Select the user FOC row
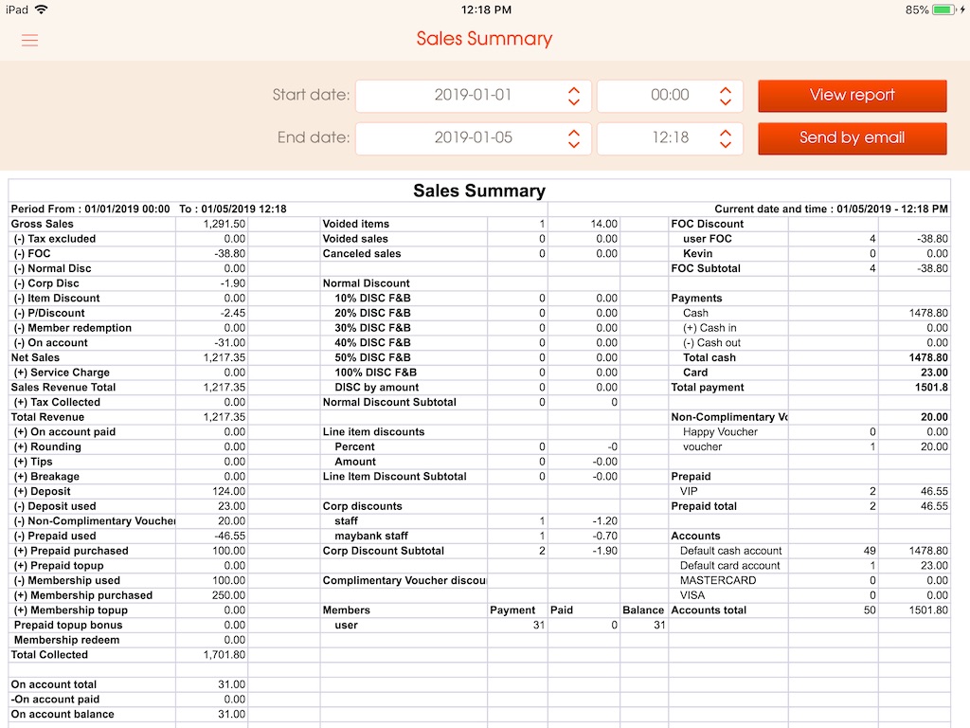 pos(809,239)
